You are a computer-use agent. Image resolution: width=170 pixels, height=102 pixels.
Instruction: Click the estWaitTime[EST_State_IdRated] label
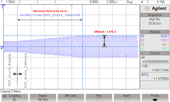click(50, 15)
